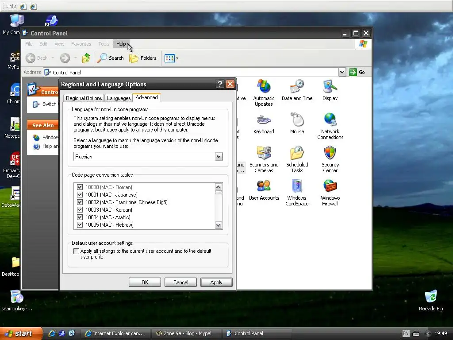The image size is (453, 340).
Task: Select the seamonkey desktop icon
Action: pos(16,301)
